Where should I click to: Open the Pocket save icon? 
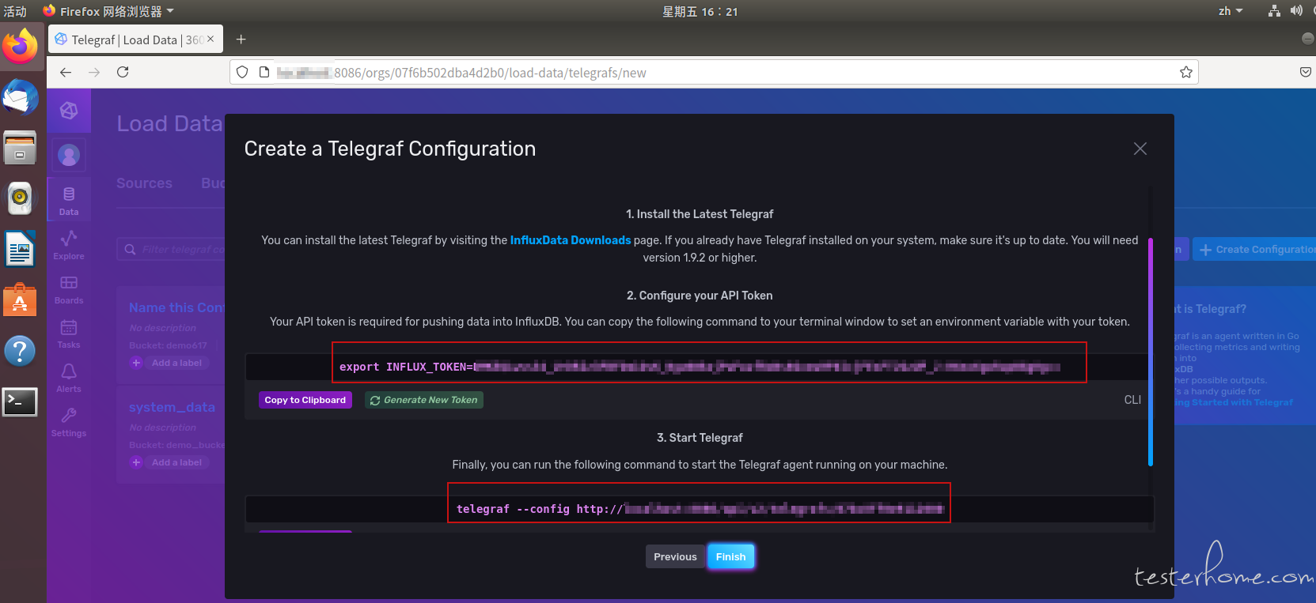1306,72
